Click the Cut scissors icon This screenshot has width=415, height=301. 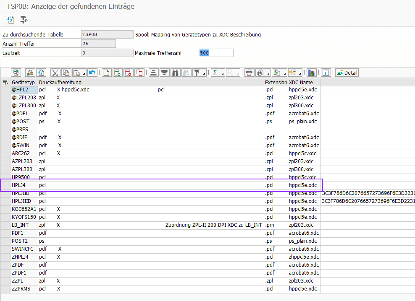pyautogui.click(x=55, y=73)
